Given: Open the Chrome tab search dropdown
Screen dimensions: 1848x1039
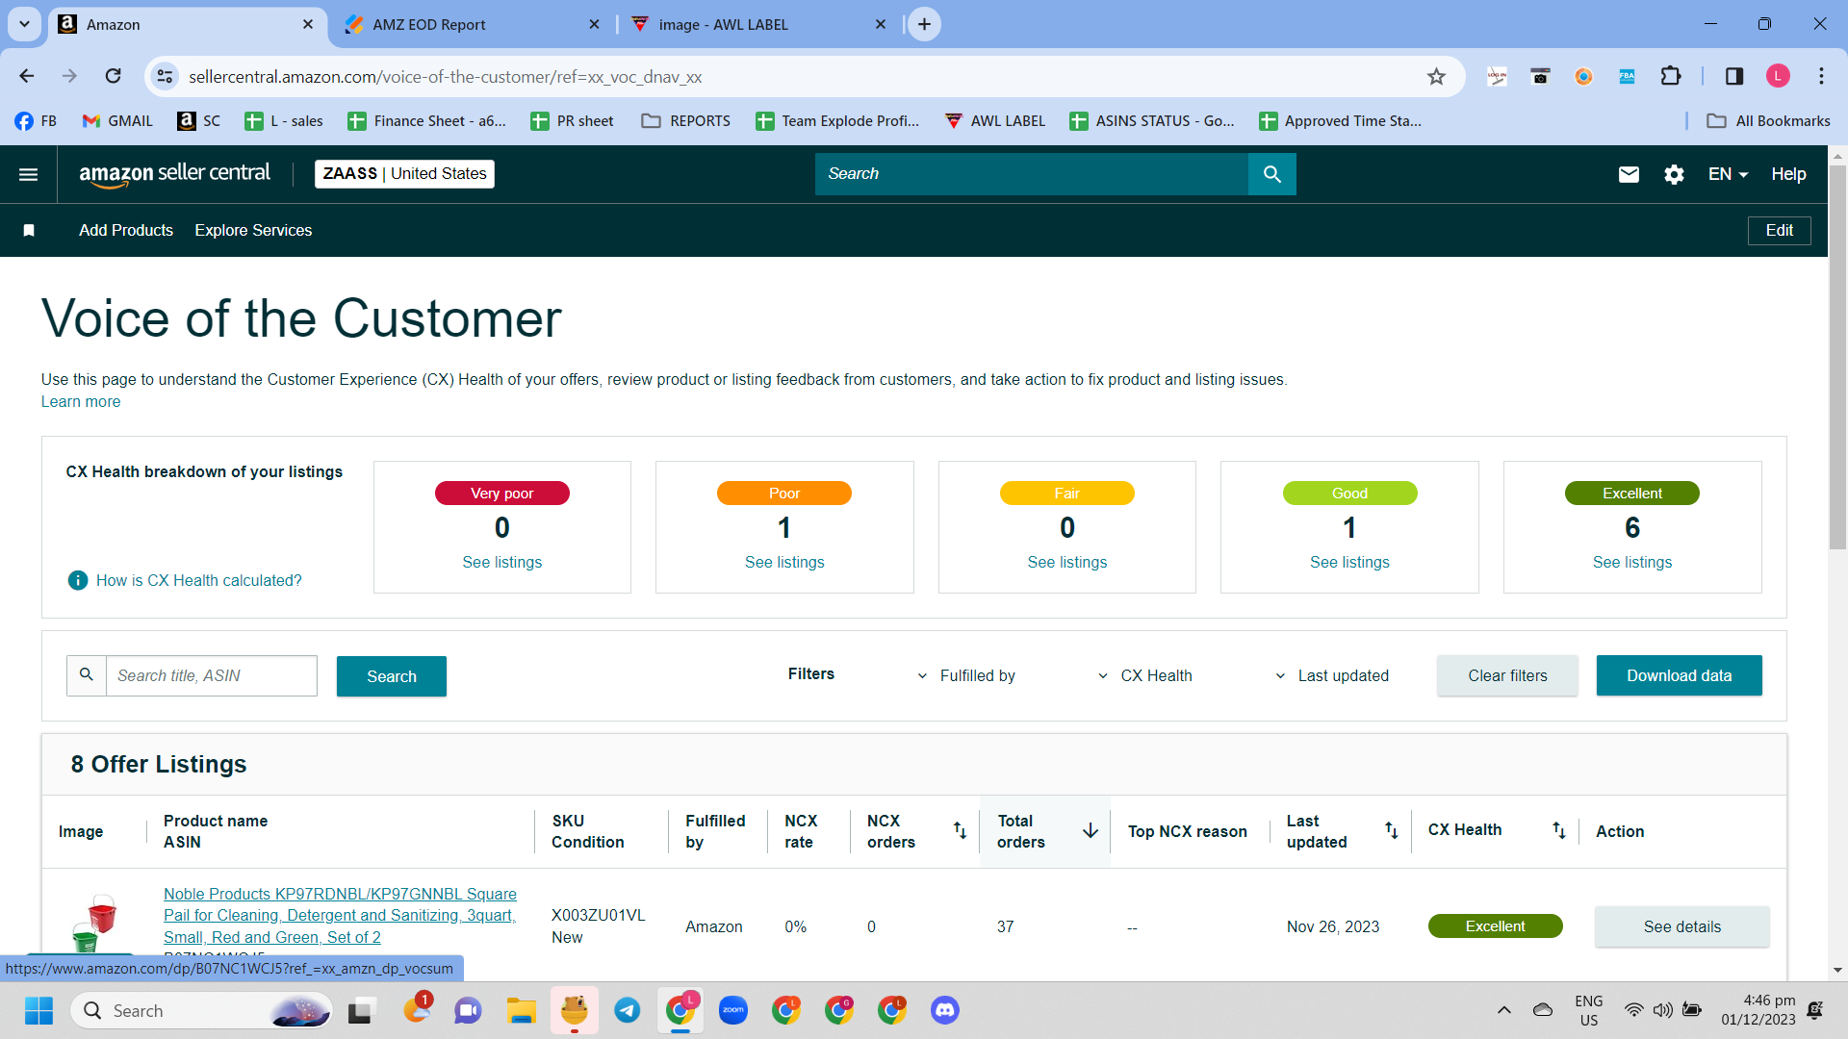Looking at the screenshot, I should [x=24, y=24].
